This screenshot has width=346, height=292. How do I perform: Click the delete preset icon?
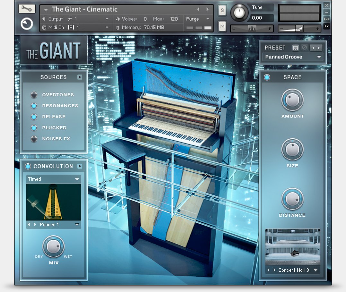304,48
